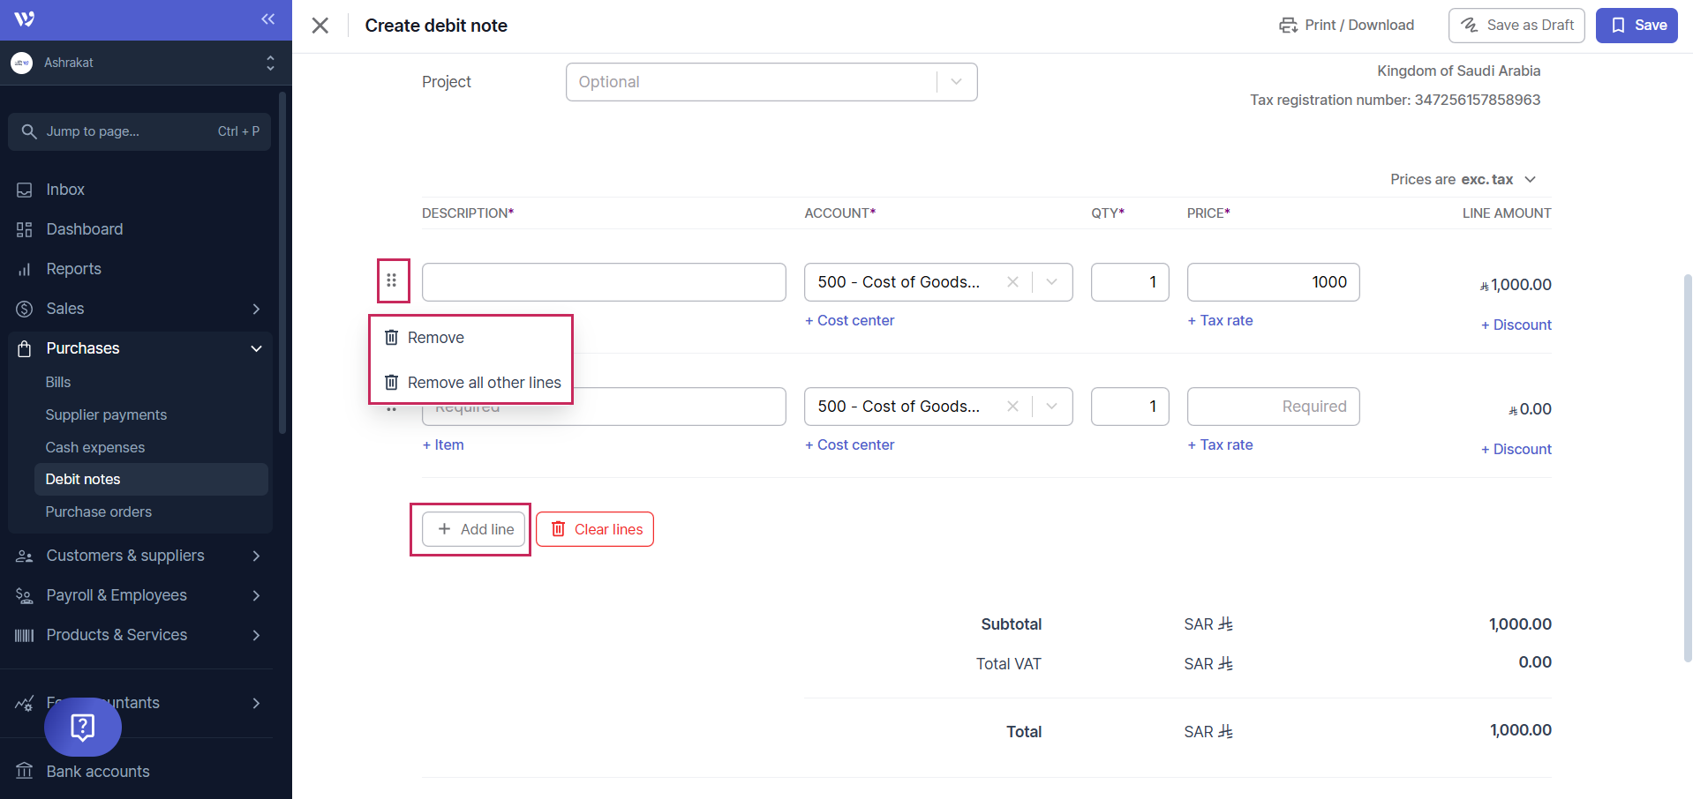Click the Add line button
Screen dimensions: 1693x799
coord(474,529)
